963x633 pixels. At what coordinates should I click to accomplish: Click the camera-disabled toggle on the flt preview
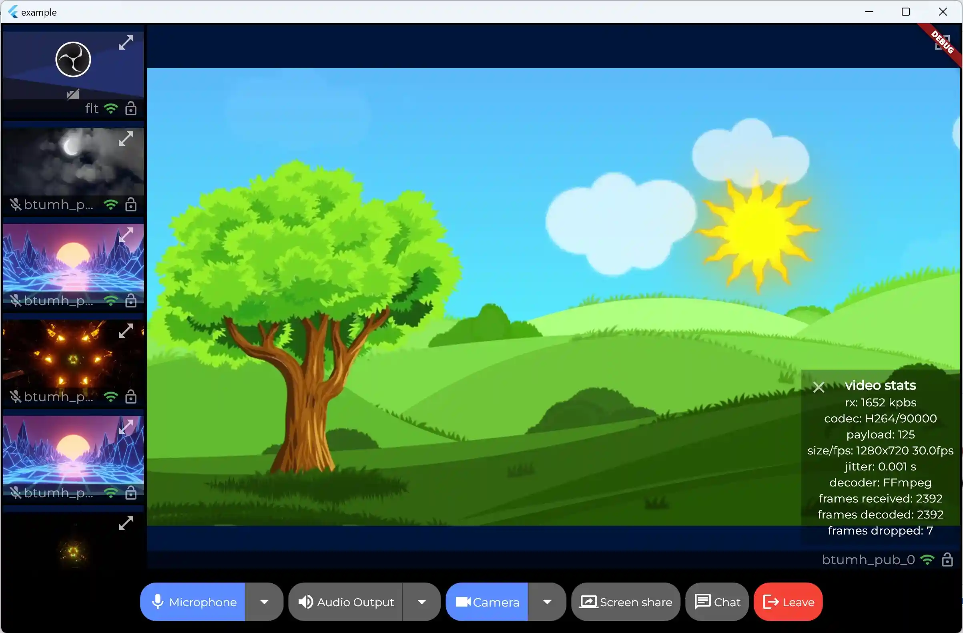73,95
